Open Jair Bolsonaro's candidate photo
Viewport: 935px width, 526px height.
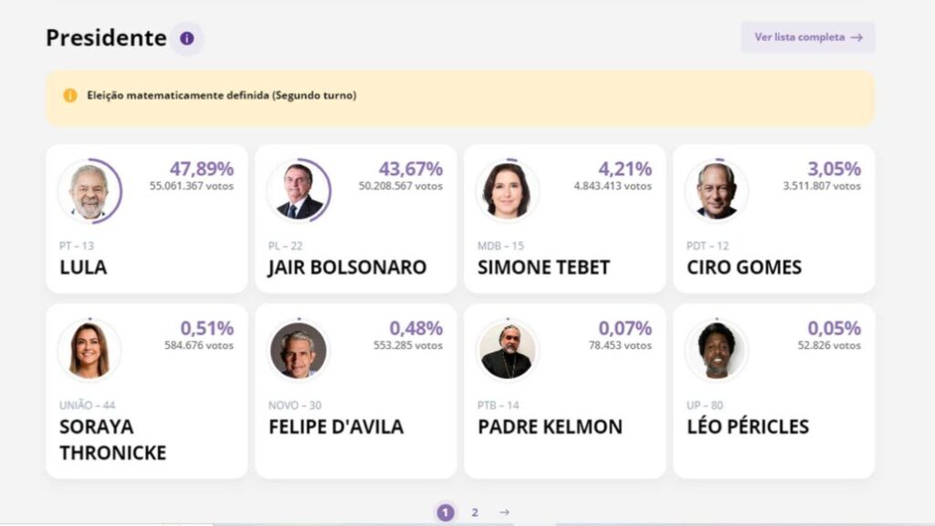(x=299, y=192)
